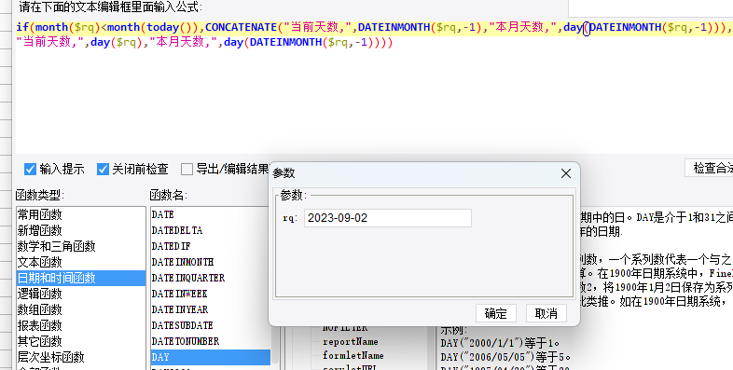The height and width of the screenshot is (370, 733).
Task: Choose DATEDIF function name
Action: pyautogui.click(x=210, y=246)
